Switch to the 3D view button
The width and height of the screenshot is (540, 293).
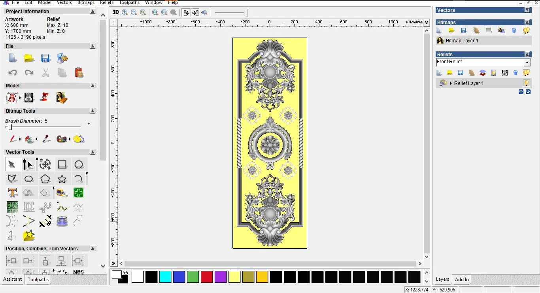click(115, 12)
